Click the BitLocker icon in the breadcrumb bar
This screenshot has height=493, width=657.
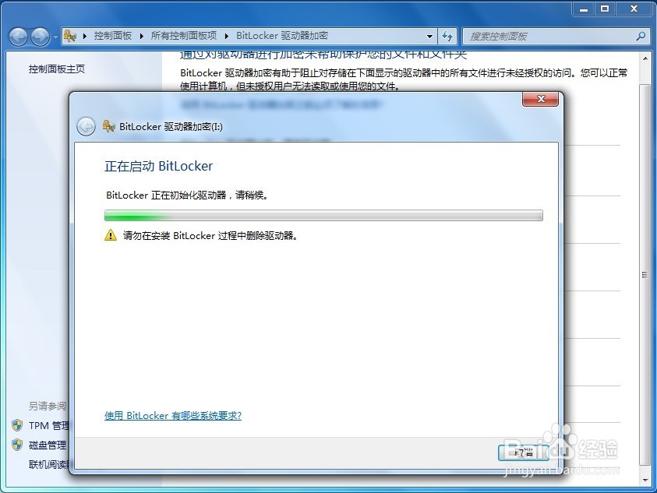point(69,36)
